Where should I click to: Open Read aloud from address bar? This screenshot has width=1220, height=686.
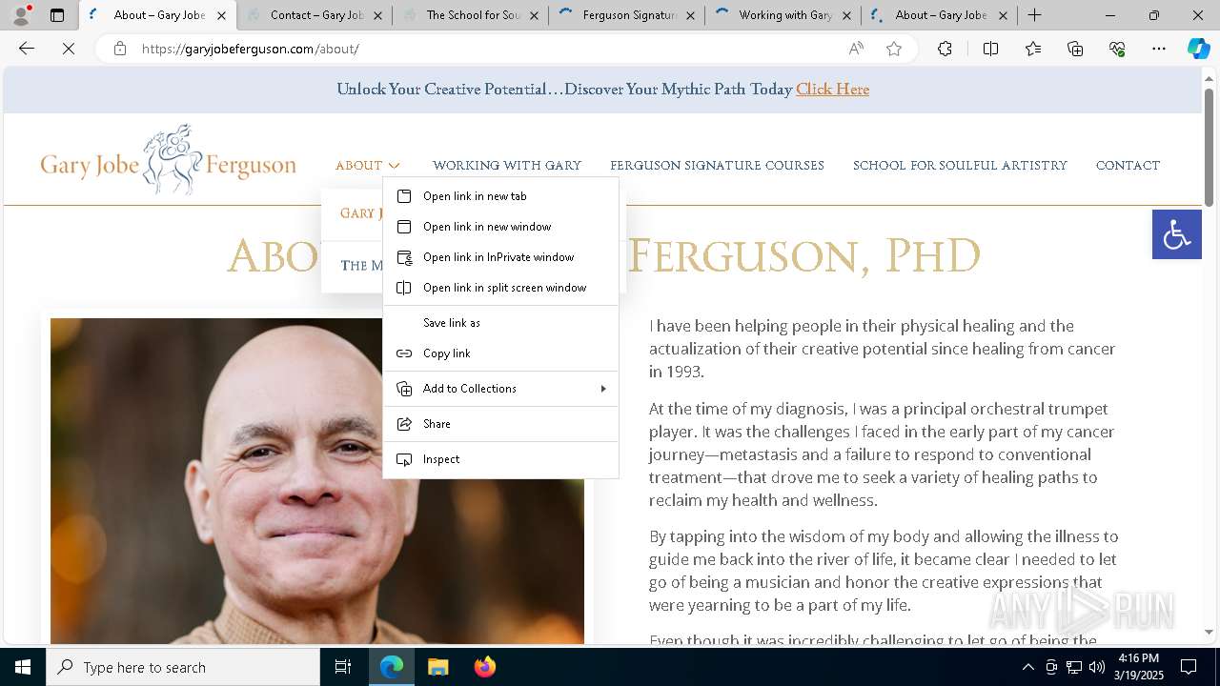click(x=856, y=49)
